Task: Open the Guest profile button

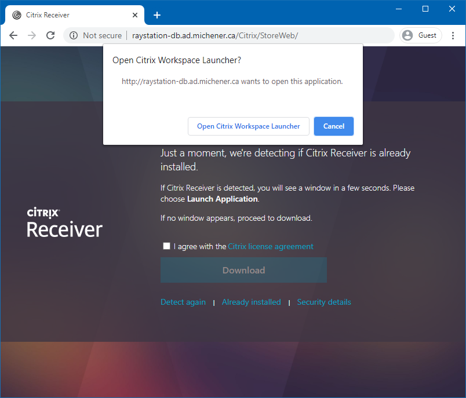Action: point(421,35)
